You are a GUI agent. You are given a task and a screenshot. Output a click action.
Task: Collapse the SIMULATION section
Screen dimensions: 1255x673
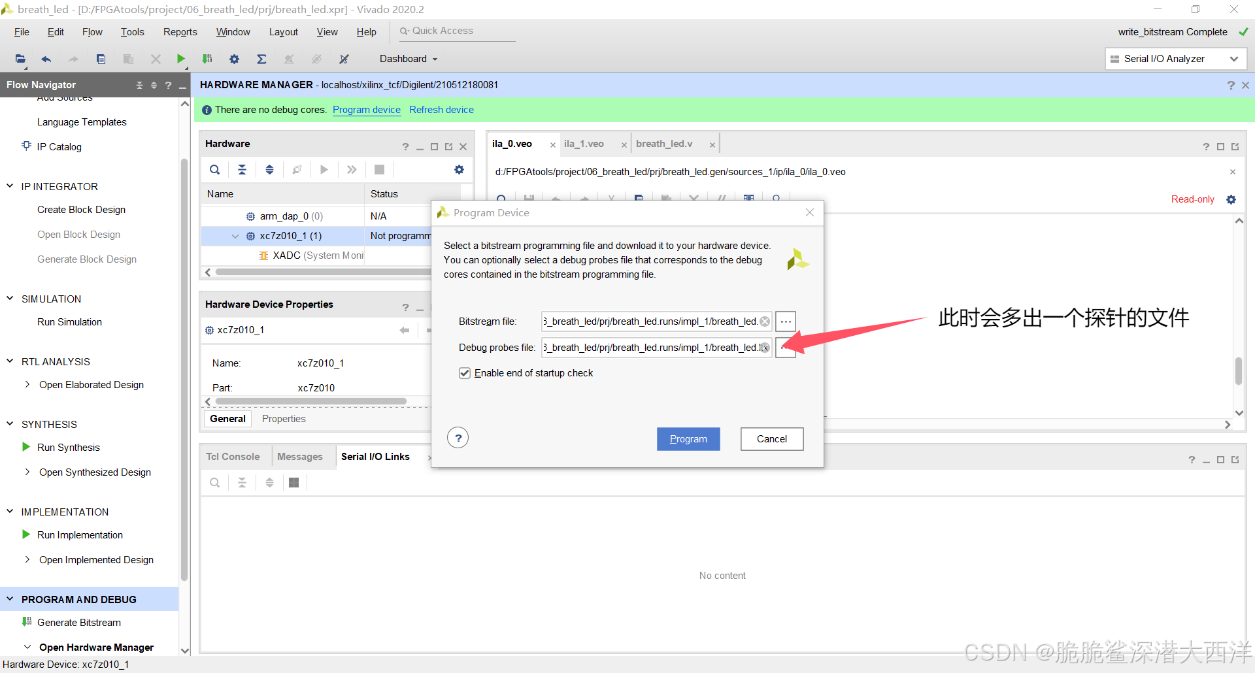[10, 299]
